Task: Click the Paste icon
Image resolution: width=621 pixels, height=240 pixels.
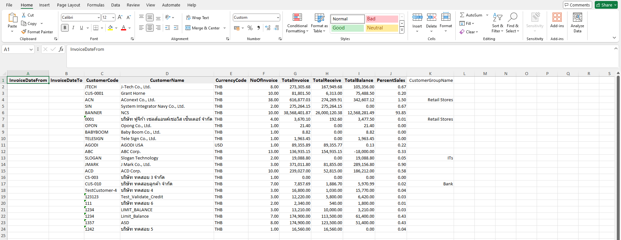Action: [x=12, y=18]
